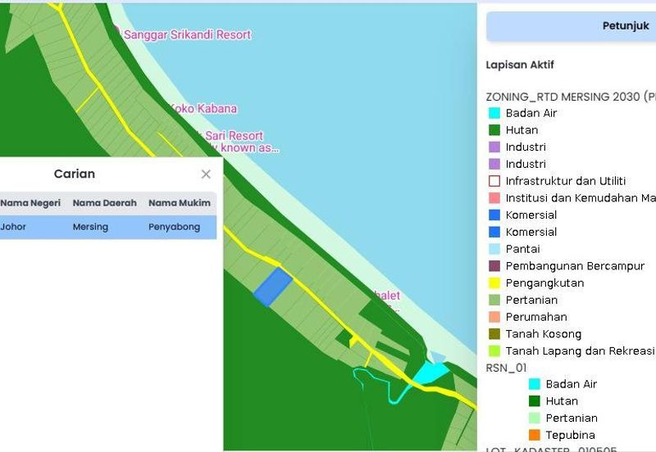Click the Koko Kabana map label

pos(206,109)
